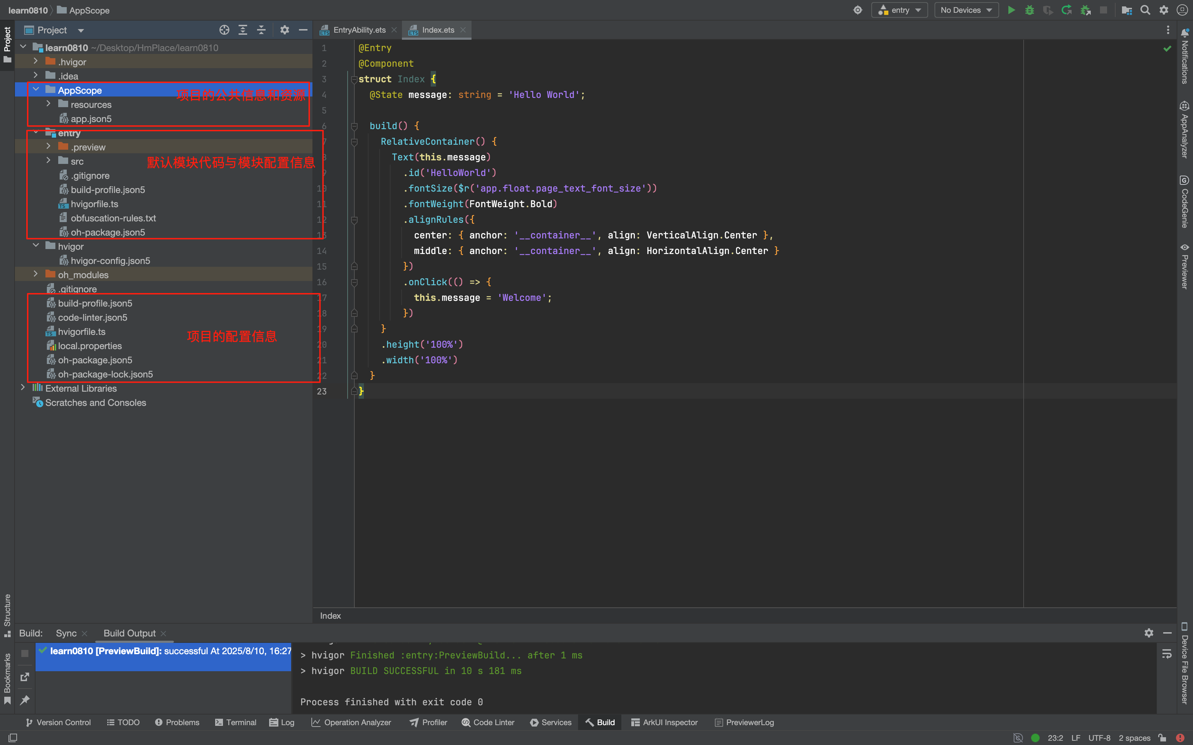Expand the oh_modules folder
This screenshot has height=745, width=1193.
pos(36,274)
